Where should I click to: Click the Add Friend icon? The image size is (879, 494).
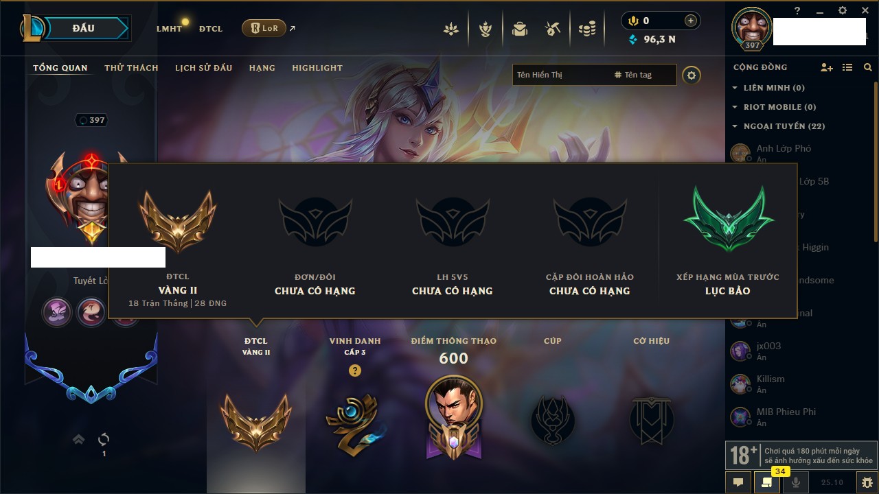tap(827, 67)
